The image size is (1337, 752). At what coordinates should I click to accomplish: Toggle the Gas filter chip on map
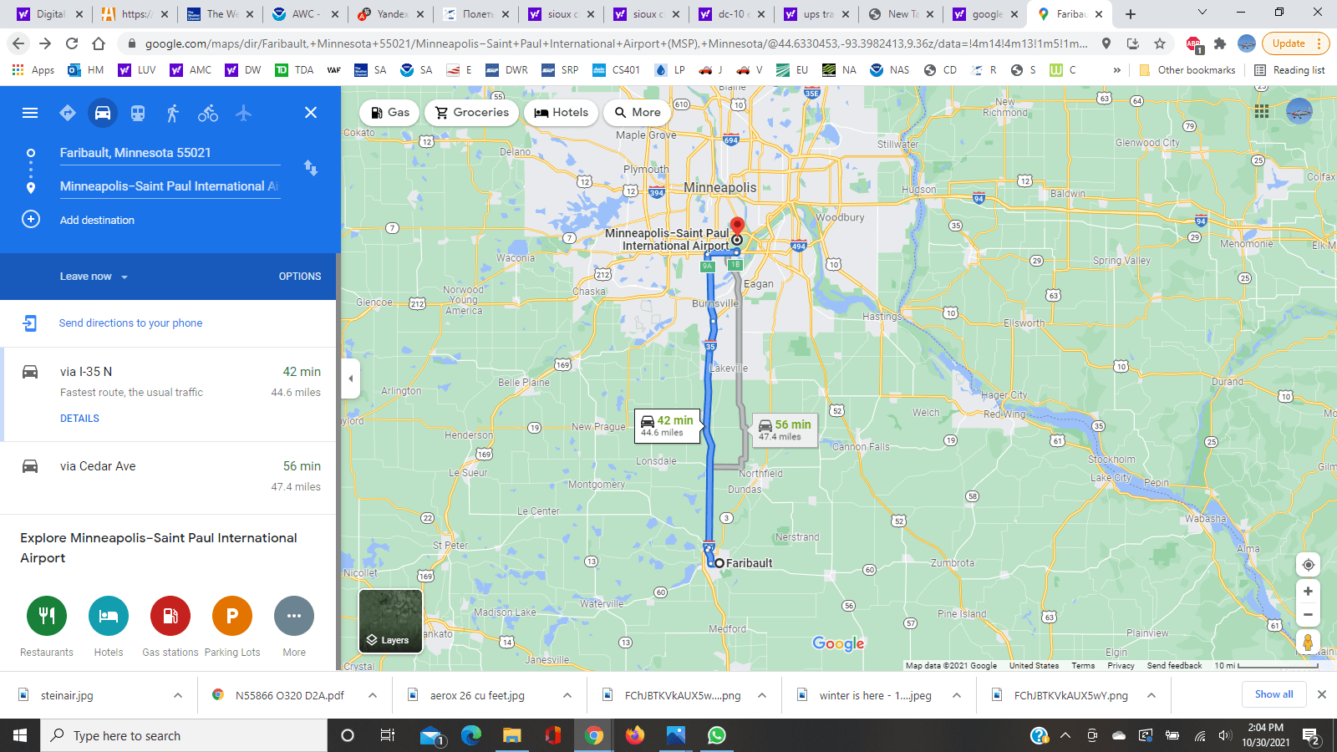coord(388,112)
